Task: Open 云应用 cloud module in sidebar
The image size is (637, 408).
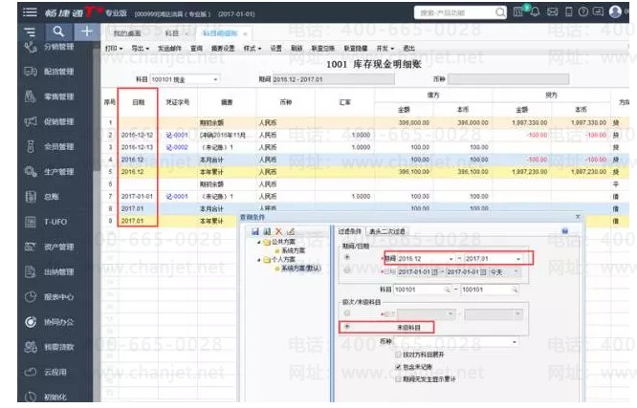Action: pyautogui.click(x=46, y=373)
